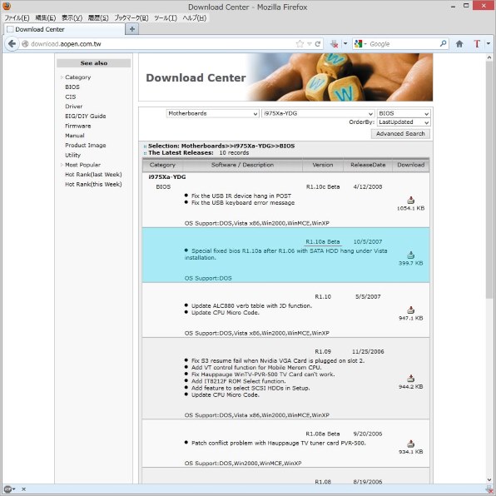Click the scrollbar down arrow
The image size is (496, 496).
[489, 480]
